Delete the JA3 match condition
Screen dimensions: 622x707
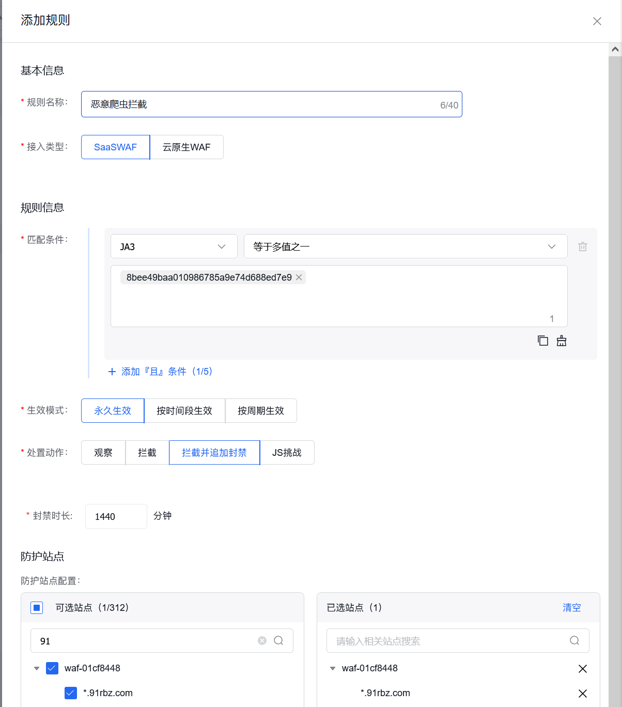click(582, 247)
